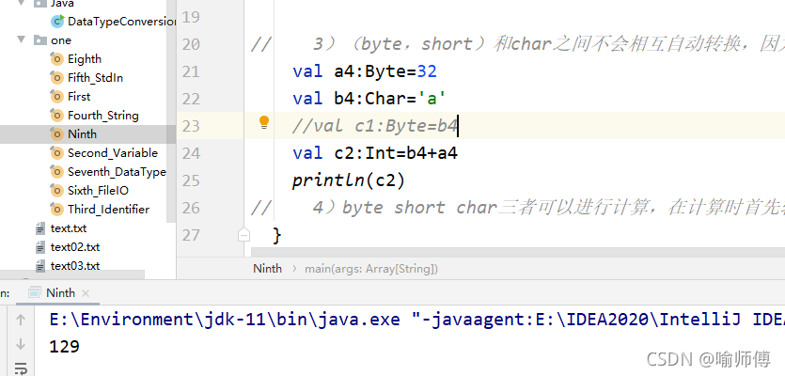Click the Sixth_FileIO object icon
Viewport: 785px width, 376px height.
pos(57,191)
